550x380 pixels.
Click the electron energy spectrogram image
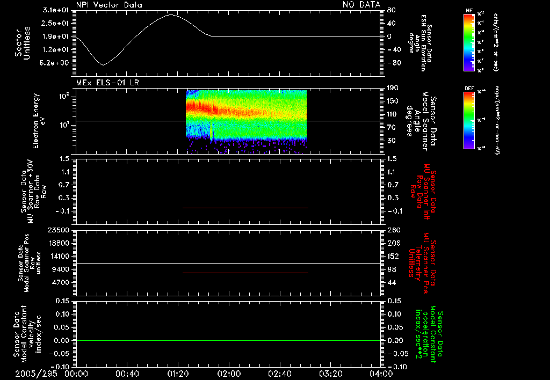pyautogui.click(x=246, y=121)
